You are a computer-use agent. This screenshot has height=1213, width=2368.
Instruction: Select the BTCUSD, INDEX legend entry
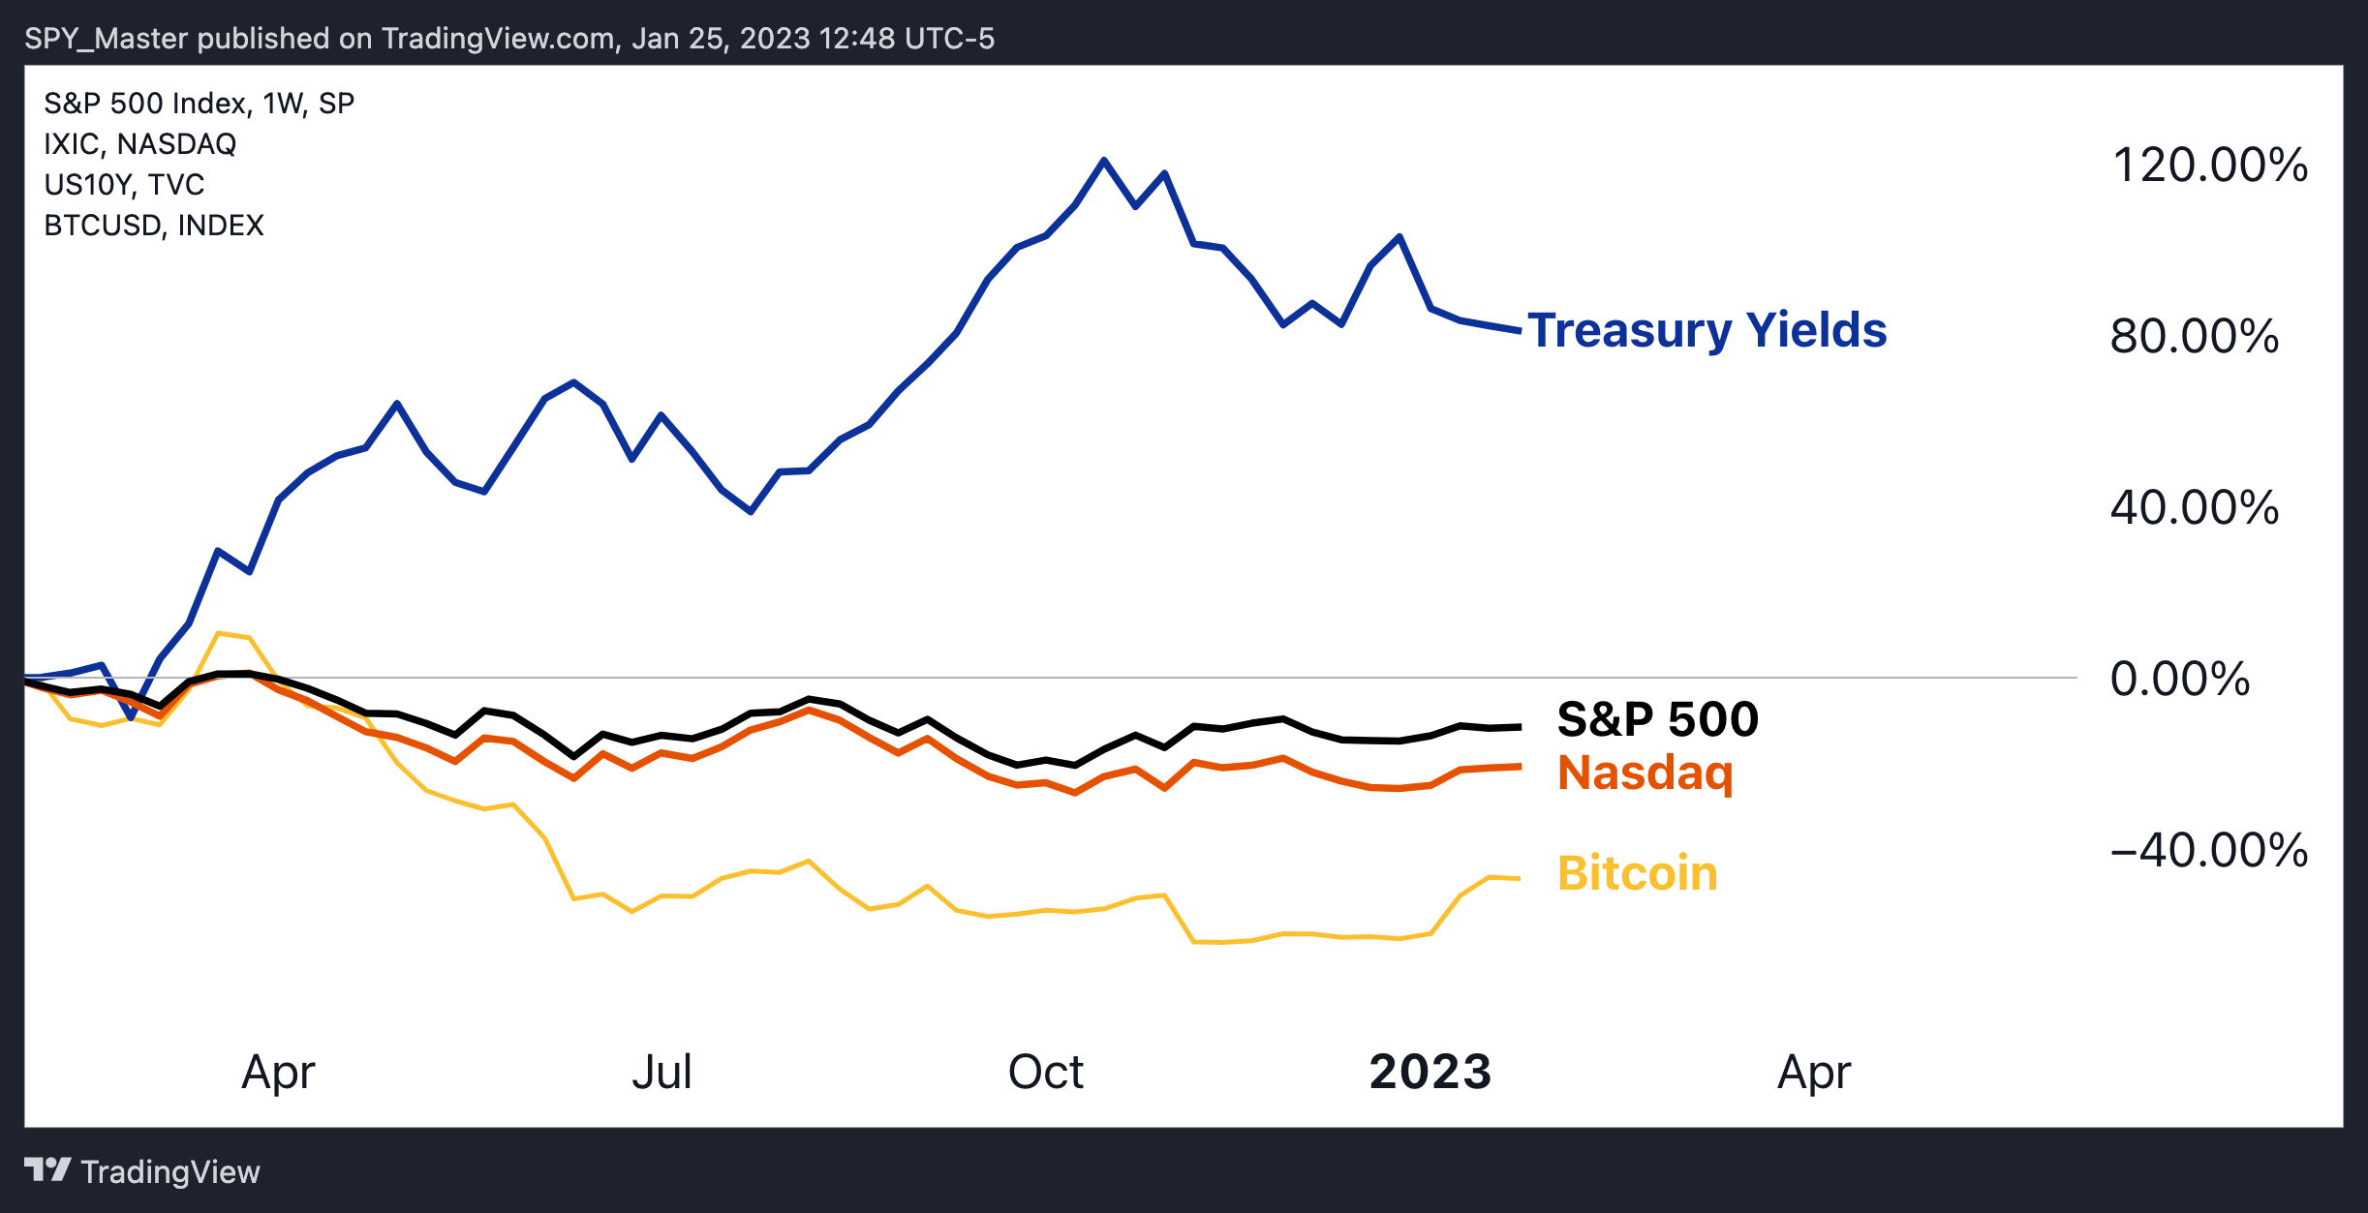pos(154,226)
